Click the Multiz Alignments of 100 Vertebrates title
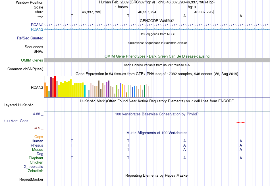The image size is (270, 186). click(x=157, y=133)
